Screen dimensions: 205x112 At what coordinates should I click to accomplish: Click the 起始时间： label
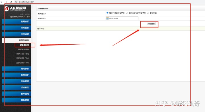(42, 18)
